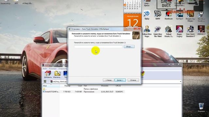This screenshot has width=209, height=117.
Task: Open the Skyrim desktop shortcut
Action: (x=201, y=16)
